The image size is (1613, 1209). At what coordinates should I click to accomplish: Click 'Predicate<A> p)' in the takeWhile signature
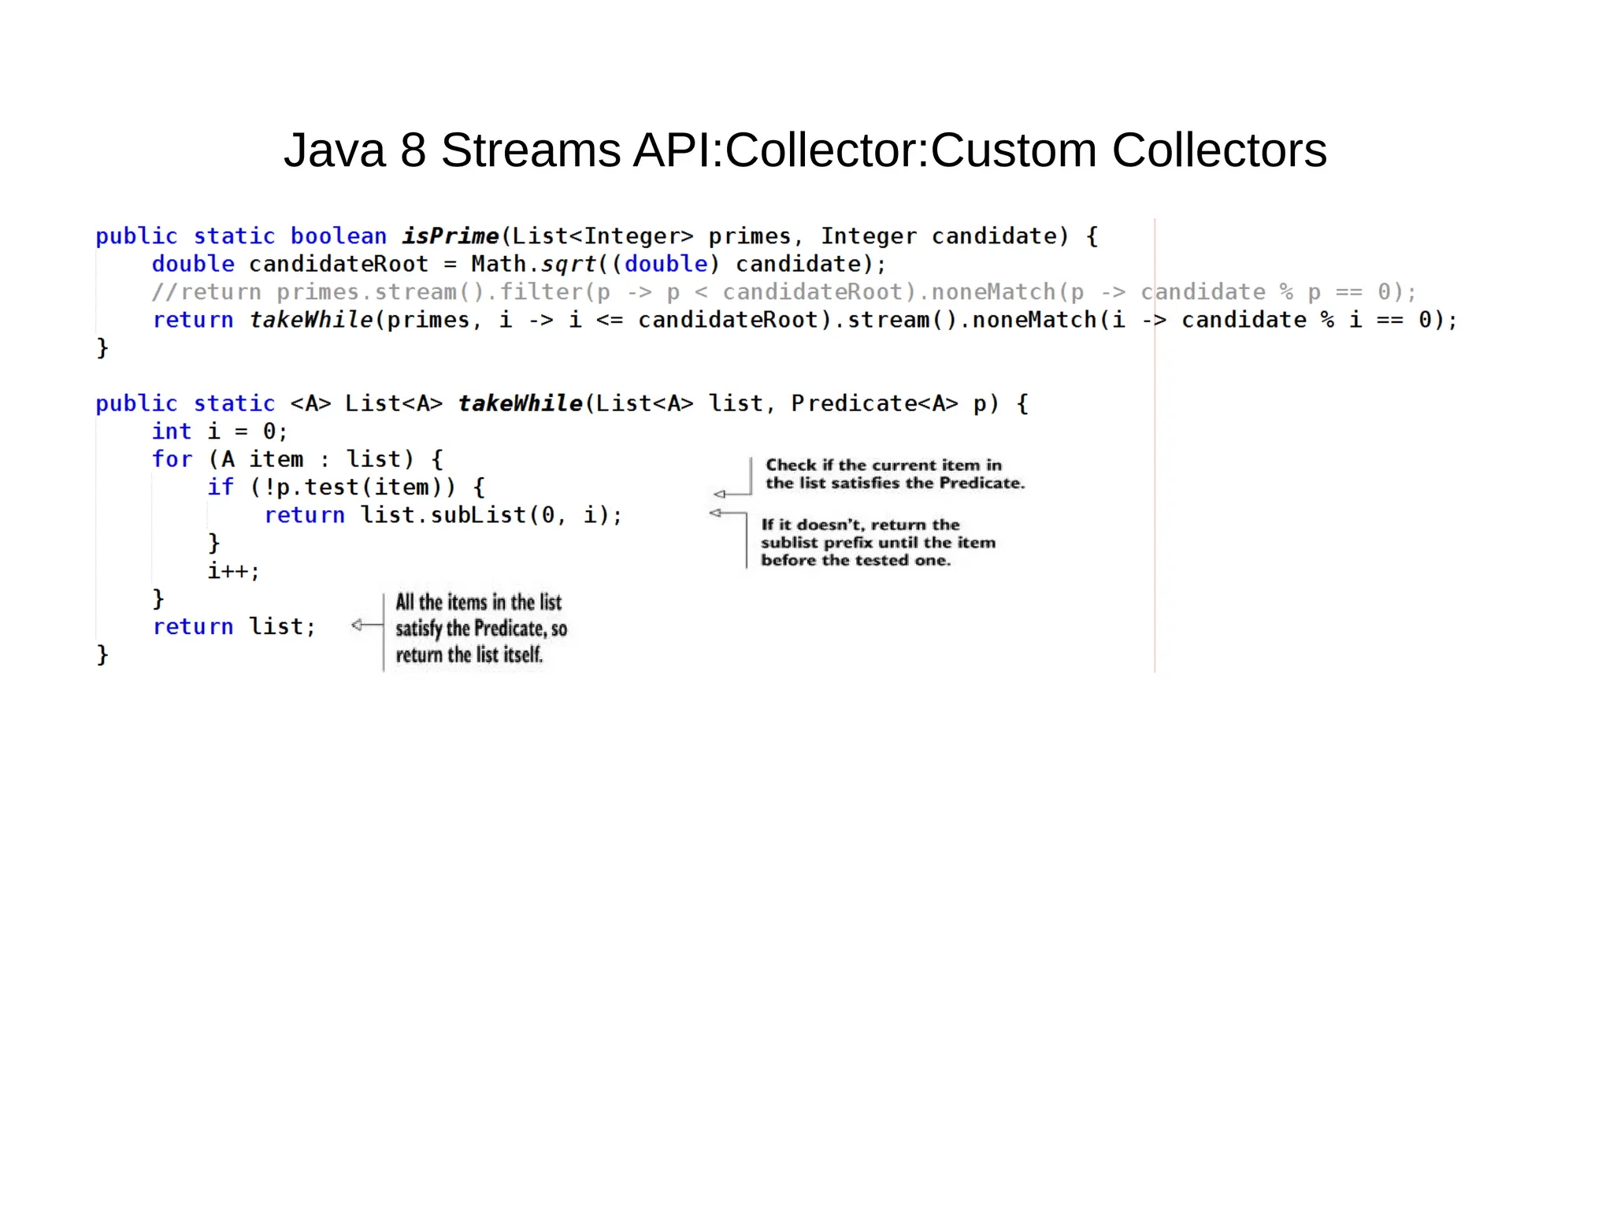pos(895,403)
